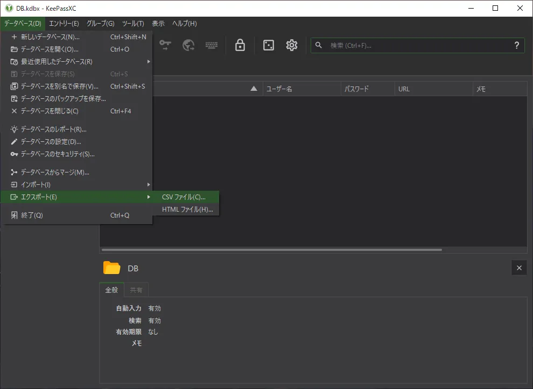Choose データベースからマージ(M)...
Screen dimensions: 533x389
[x=76, y=172]
